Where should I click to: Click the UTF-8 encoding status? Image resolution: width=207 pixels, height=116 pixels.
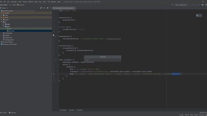click(x=196, y=115)
